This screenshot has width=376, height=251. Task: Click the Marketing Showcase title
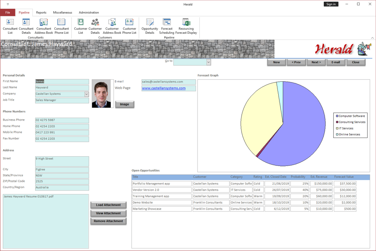tap(162, 209)
